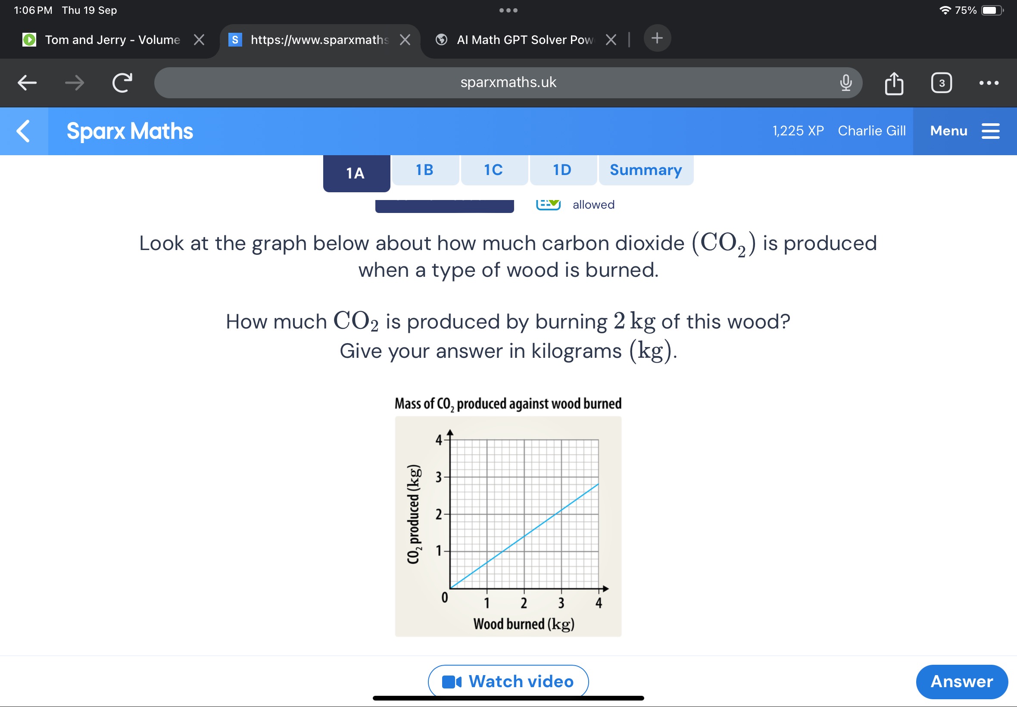
Task: Open the browser three-dot options menu
Action: (x=989, y=83)
